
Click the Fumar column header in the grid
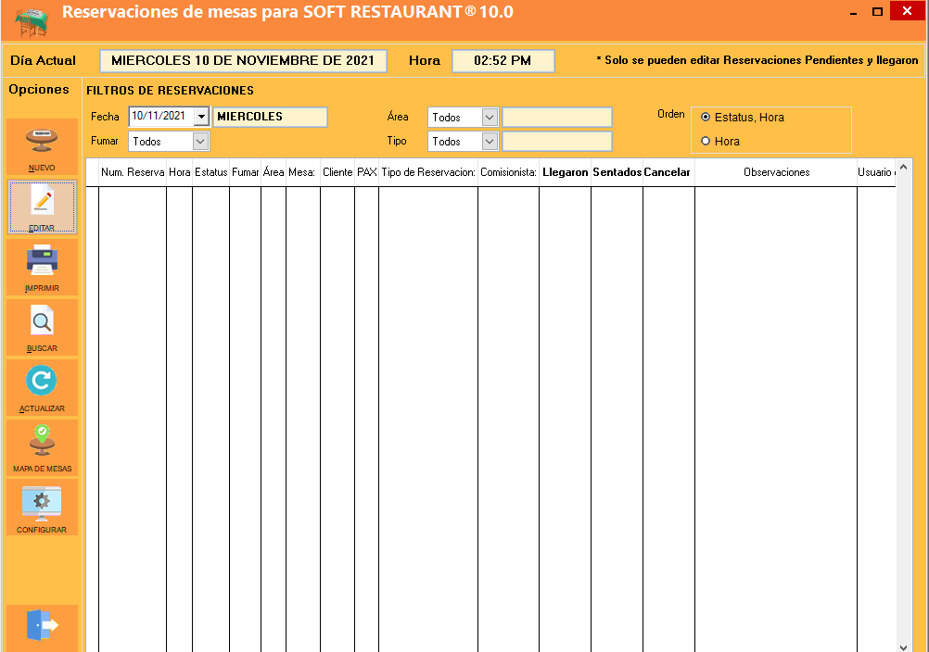(246, 172)
